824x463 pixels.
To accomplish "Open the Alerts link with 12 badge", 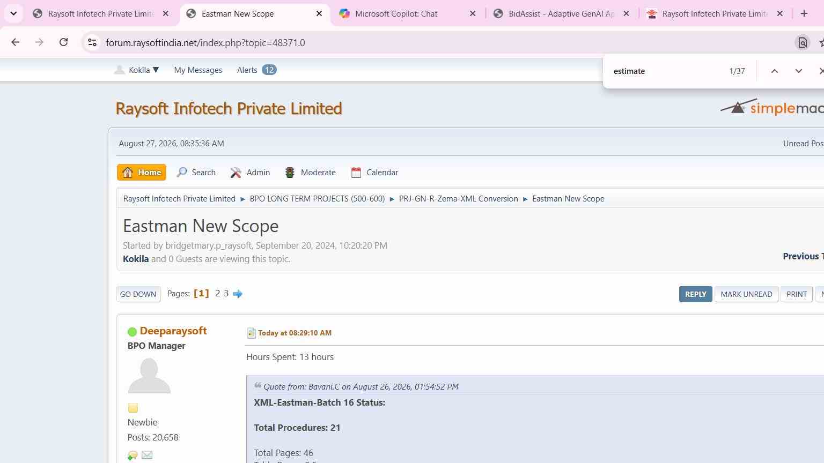I will coord(256,70).
